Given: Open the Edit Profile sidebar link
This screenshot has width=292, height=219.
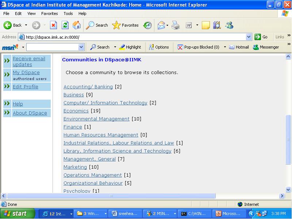Looking at the screenshot, I should click(x=25, y=87).
